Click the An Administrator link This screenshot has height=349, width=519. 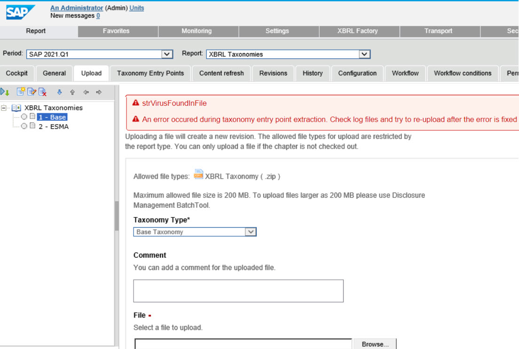coord(77,8)
